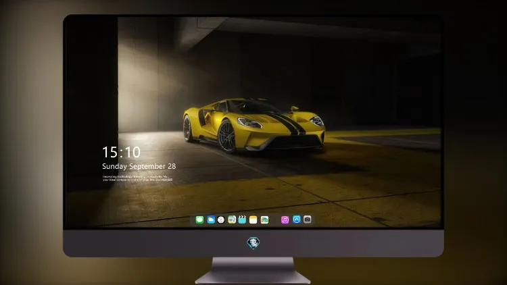Open the Camera app in dock
The image size is (507, 285).
point(308,219)
